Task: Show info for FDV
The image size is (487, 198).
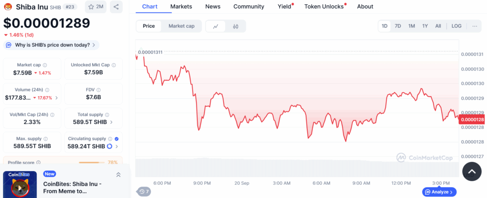Action: (98, 90)
